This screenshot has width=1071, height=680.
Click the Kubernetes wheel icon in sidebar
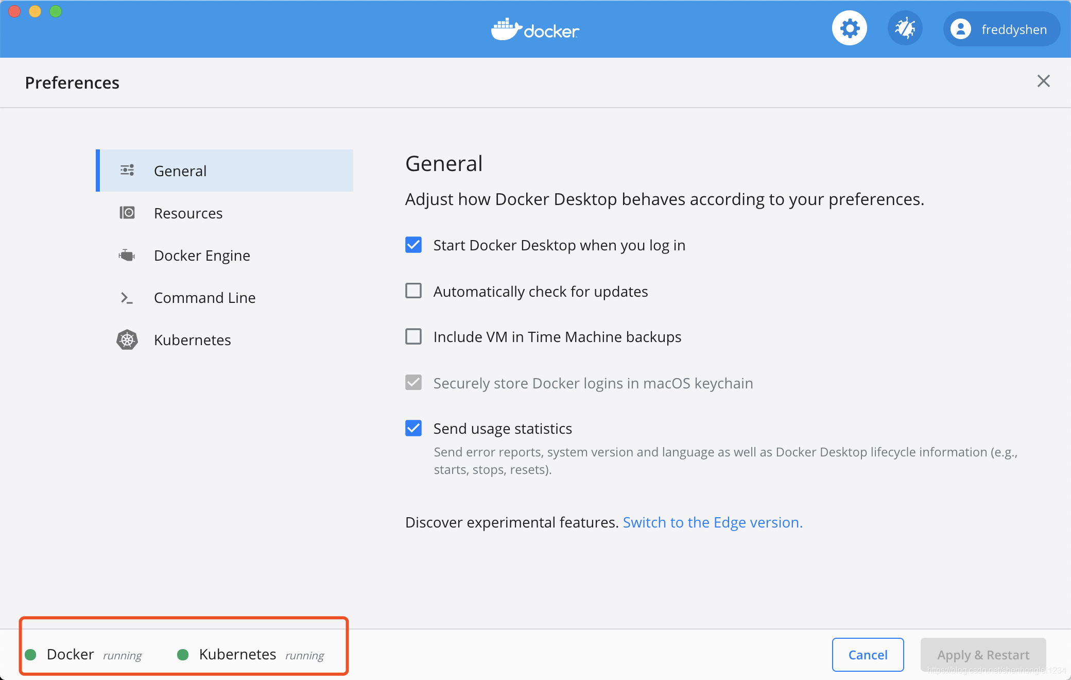pyautogui.click(x=127, y=340)
